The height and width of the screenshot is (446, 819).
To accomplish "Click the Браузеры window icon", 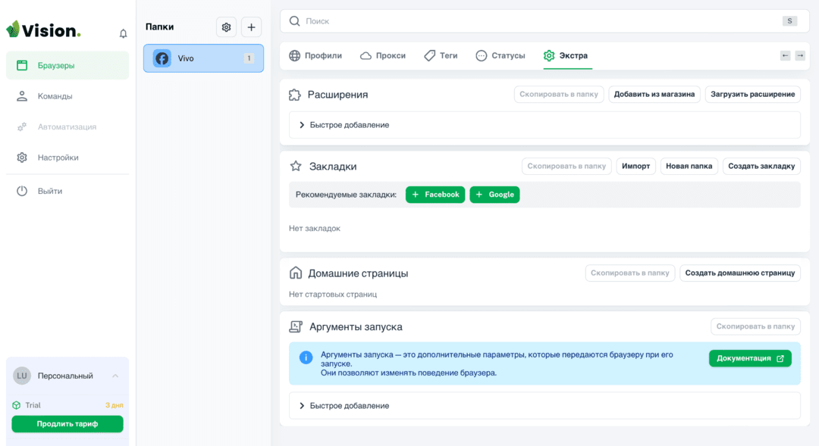I will 22,65.
